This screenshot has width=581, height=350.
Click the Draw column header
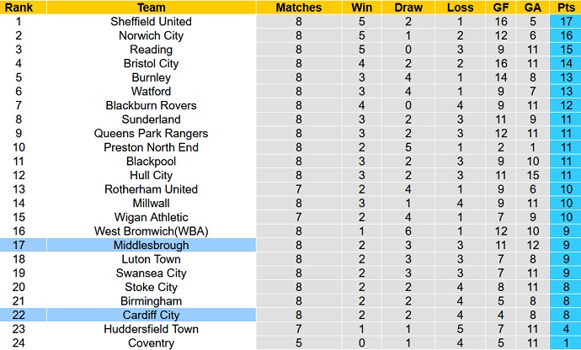pyautogui.click(x=408, y=7)
